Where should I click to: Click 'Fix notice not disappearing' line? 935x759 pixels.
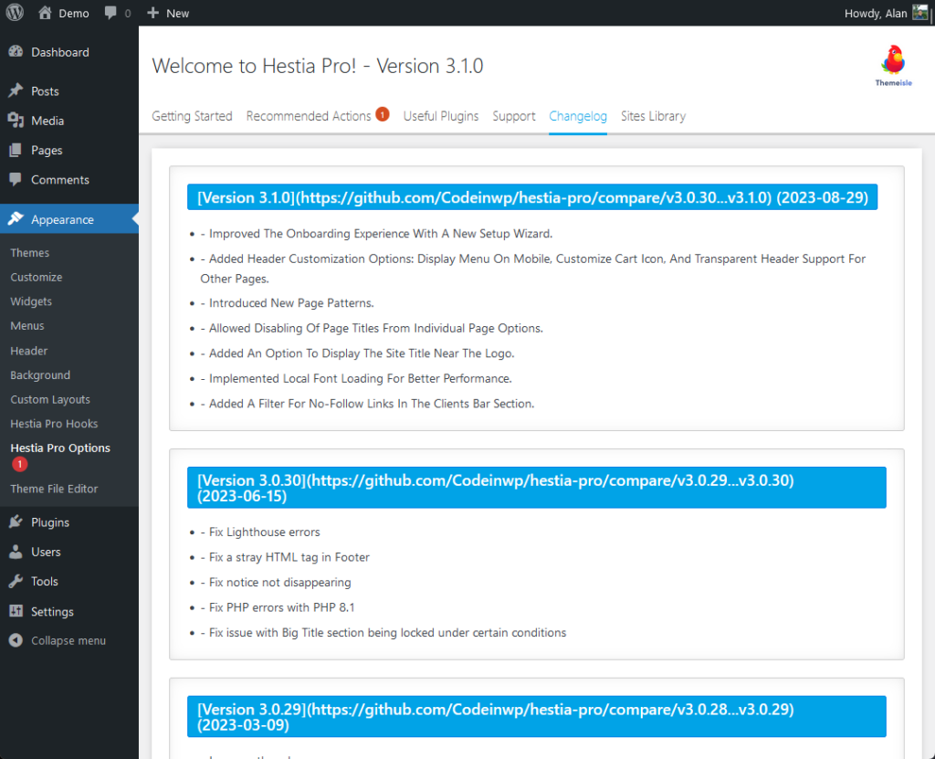pyautogui.click(x=276, y=583)
